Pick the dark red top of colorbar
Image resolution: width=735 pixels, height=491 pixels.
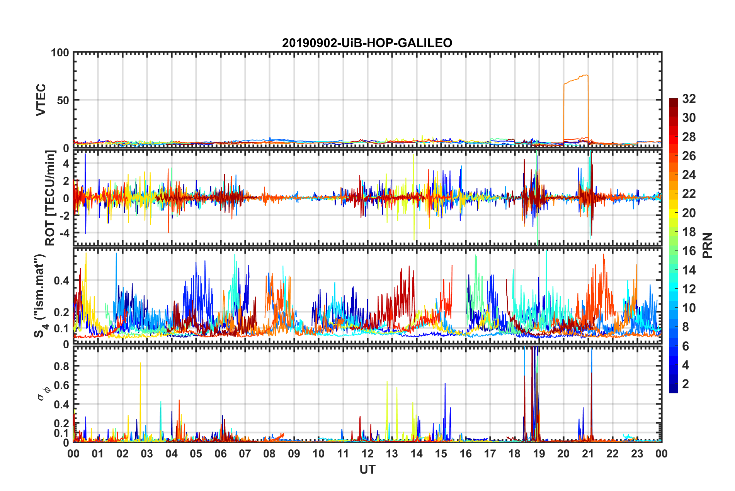coord(673,101)
